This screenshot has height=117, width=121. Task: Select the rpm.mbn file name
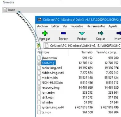coord(48,92)
